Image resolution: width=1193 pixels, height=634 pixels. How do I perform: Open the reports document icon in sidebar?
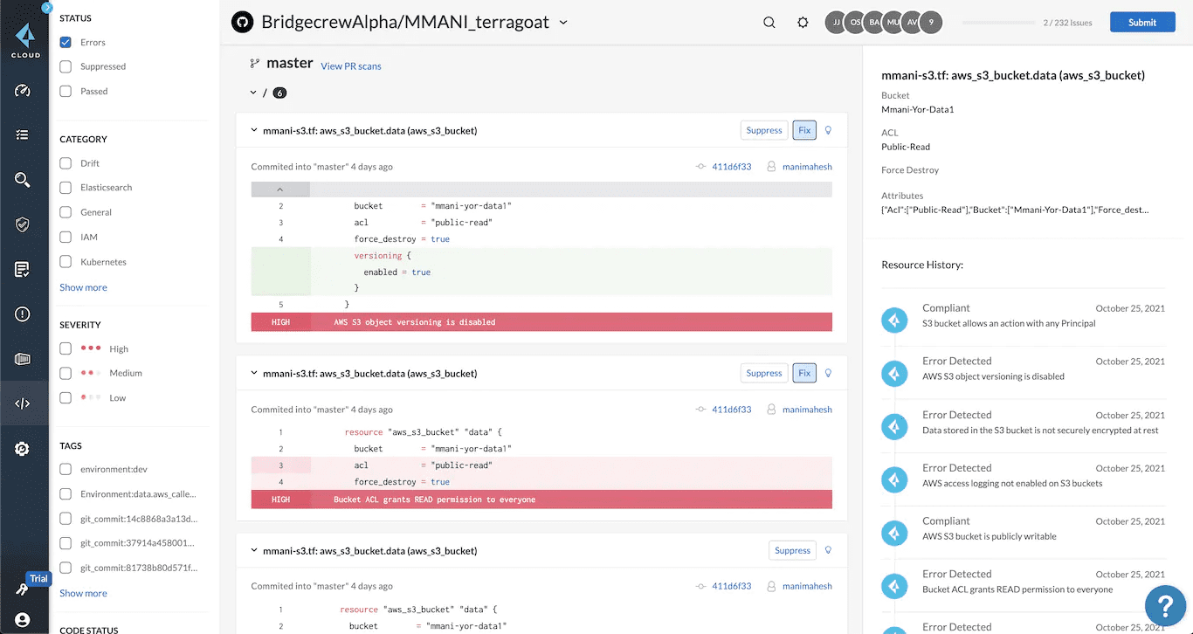[x=23, y=269]
